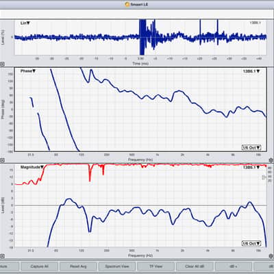The width and height of the screenshot is (274, 274).
Task: Collapse the Phase pane with corner icon
Action: (2, 160)
